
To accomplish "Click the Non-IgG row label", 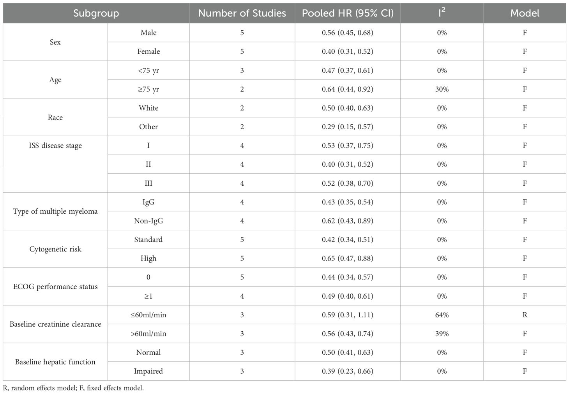I will [x=148, y=221].
